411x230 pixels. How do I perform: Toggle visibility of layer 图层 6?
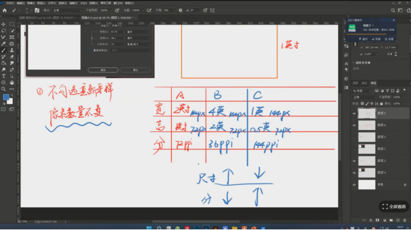(x=354, y=126)
